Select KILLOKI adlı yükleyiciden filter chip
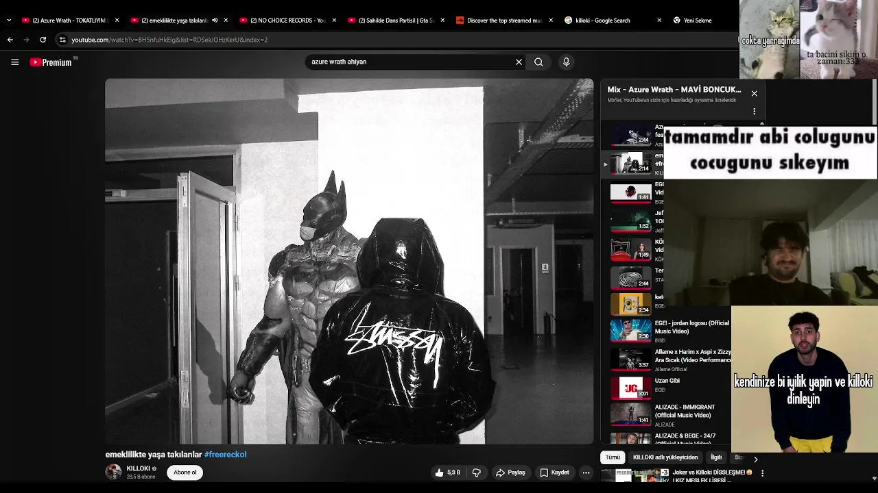 [665, 457]
